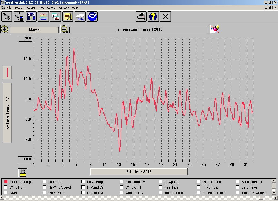Click the black X toolbar icon

166,17
